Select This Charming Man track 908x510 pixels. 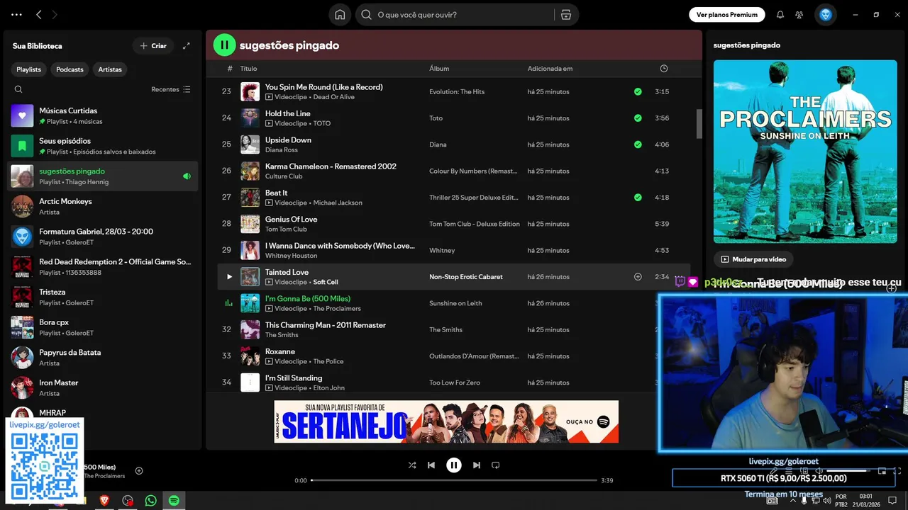click(x=454, y=330)
